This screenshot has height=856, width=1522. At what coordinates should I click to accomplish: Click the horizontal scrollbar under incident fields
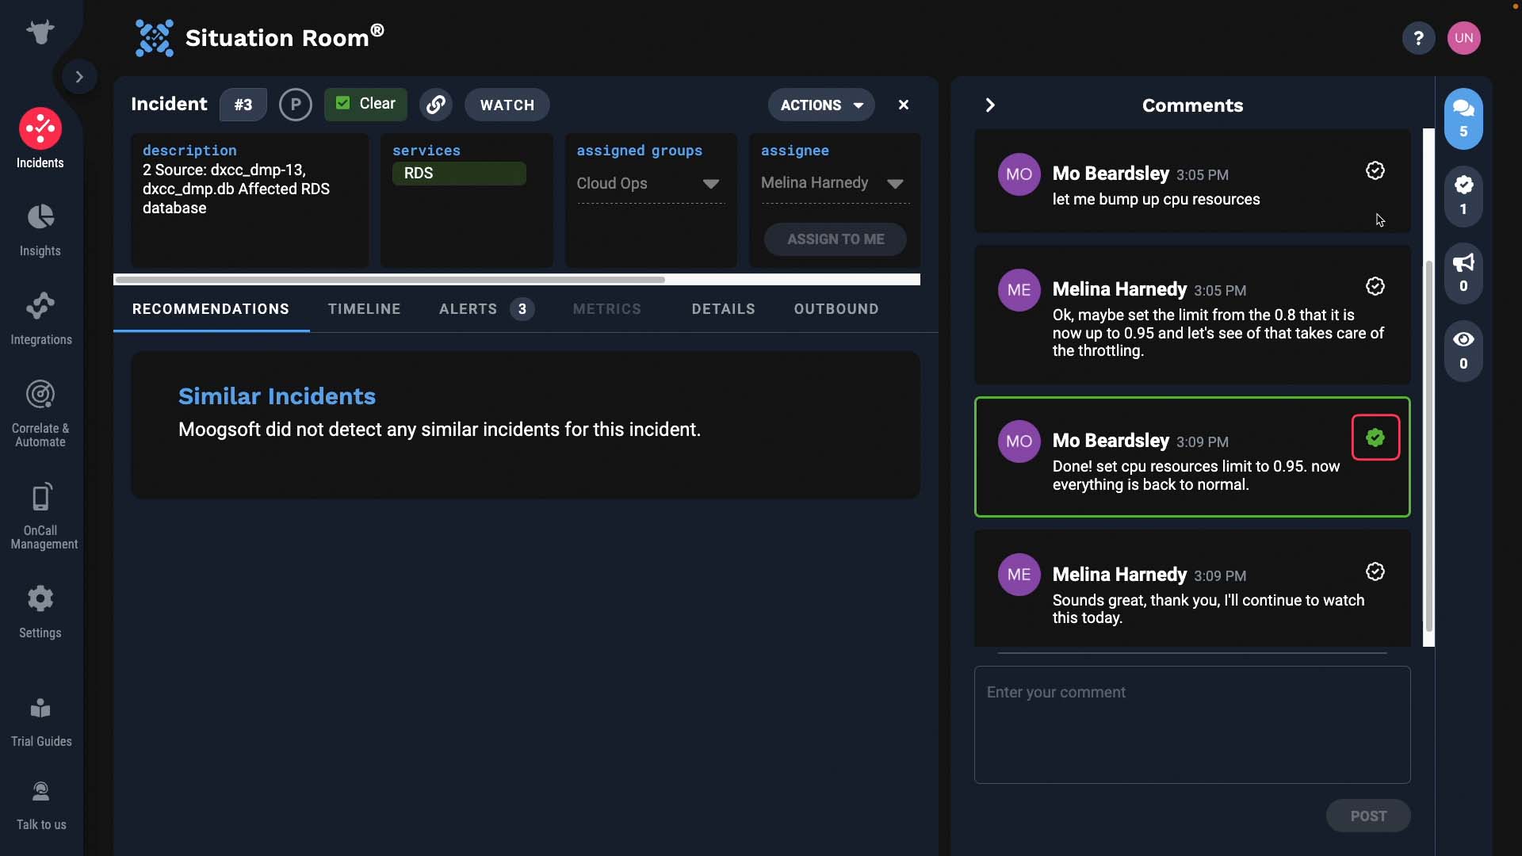[390, 280]
